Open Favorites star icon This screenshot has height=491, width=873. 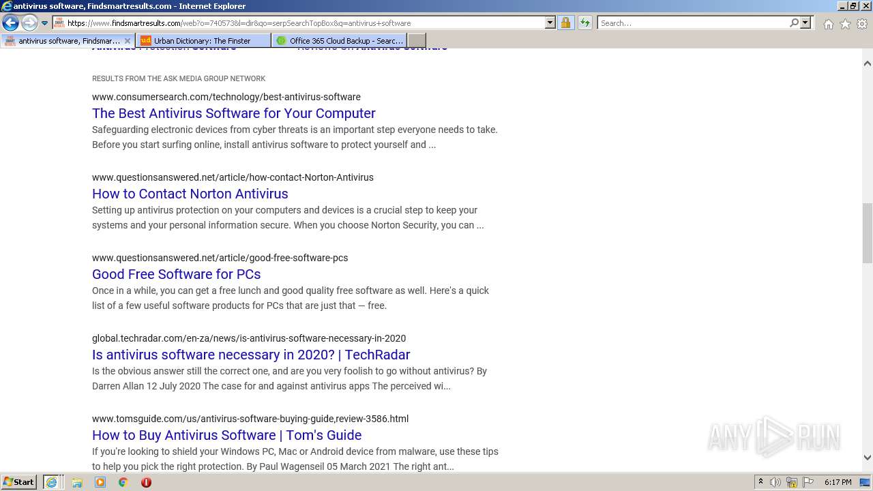[x=845, y=24]
